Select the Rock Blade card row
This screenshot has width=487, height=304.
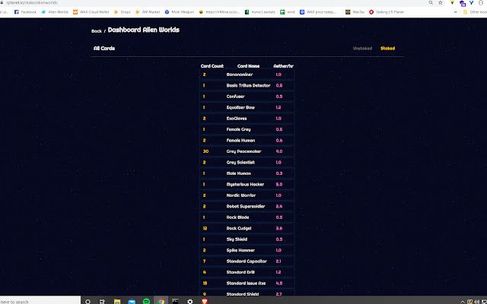[247, 217]
